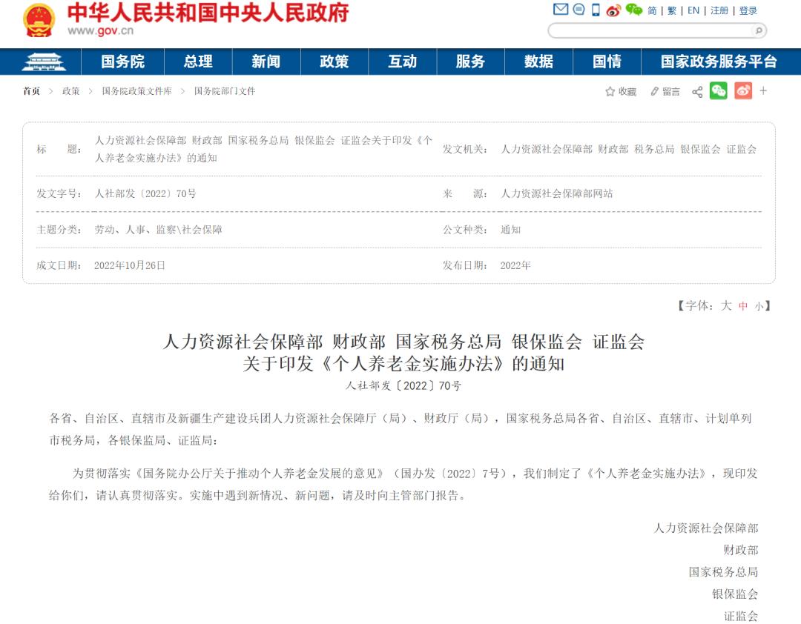This screenshot has width=801, height=624.
Task: Click signature line 银保监会
Action: point(735,594)
